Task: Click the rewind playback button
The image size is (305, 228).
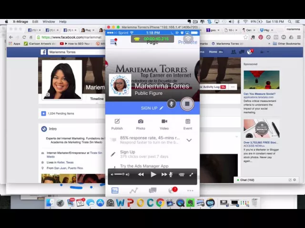Action: click(x=141, y=174)
